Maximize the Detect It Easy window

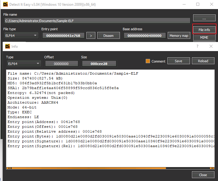point(198,5)
